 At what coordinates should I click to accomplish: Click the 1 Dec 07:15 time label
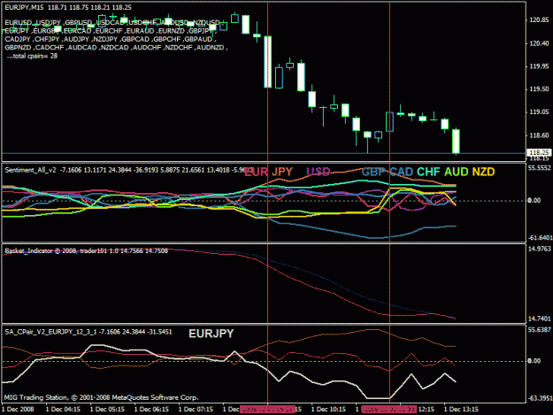pos(196,410)
